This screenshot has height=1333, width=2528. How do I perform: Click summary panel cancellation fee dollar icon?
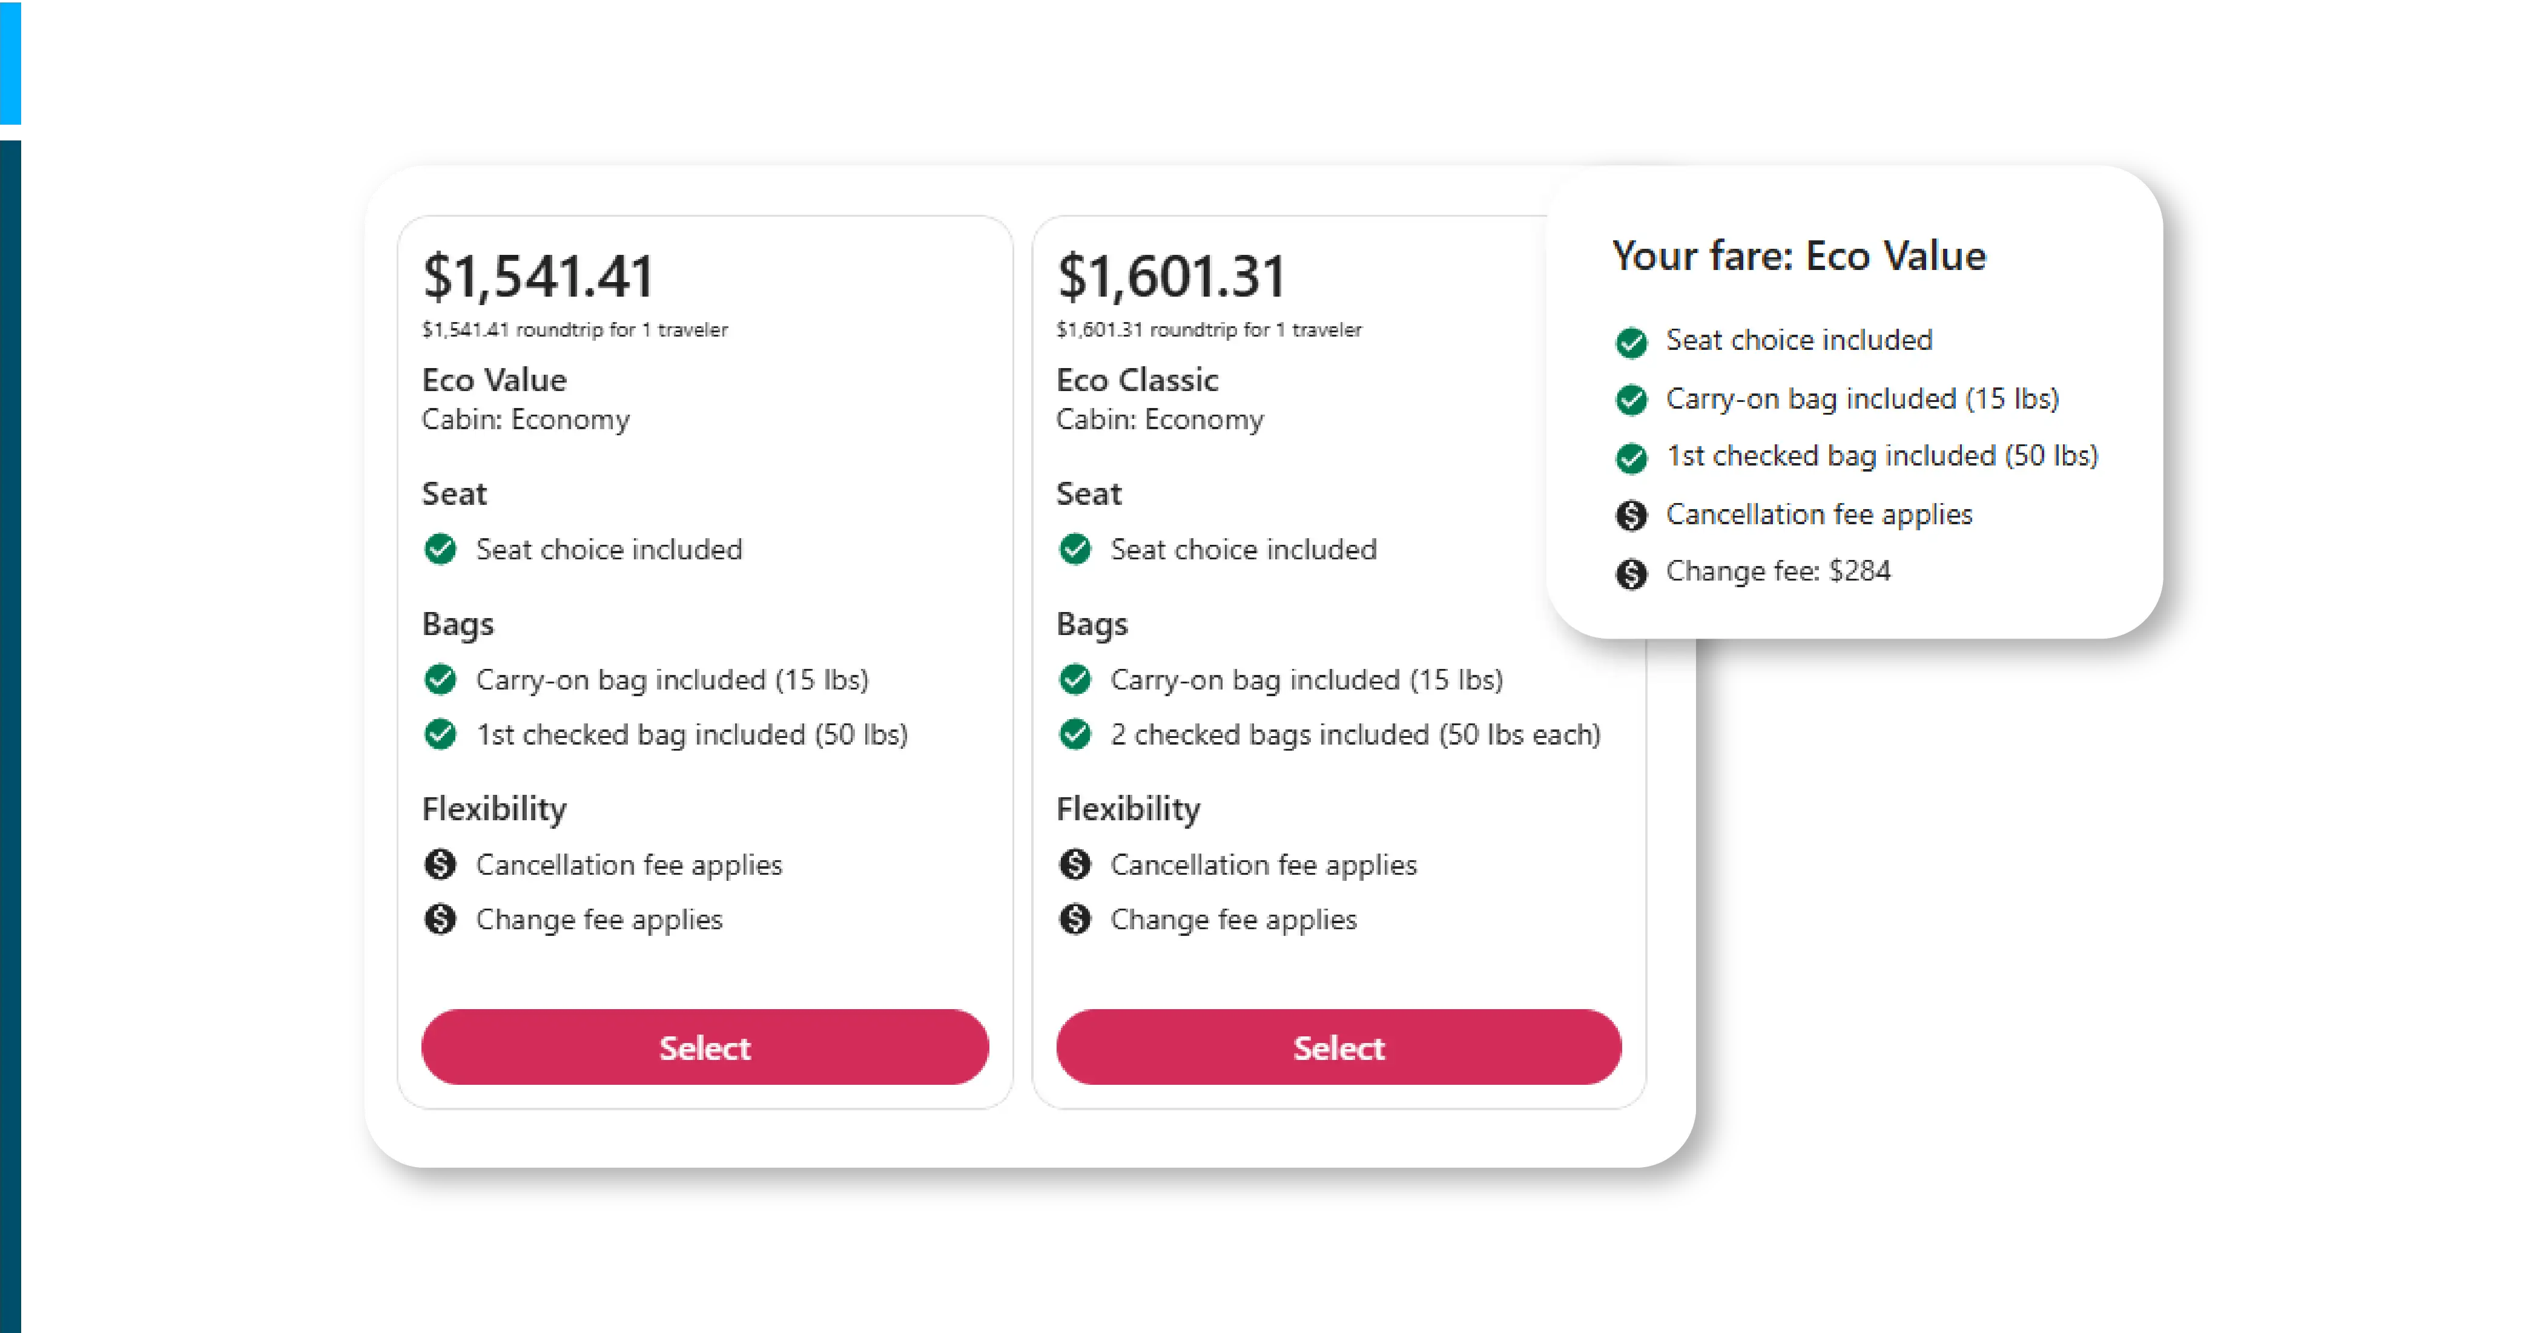pos(1631,515)
